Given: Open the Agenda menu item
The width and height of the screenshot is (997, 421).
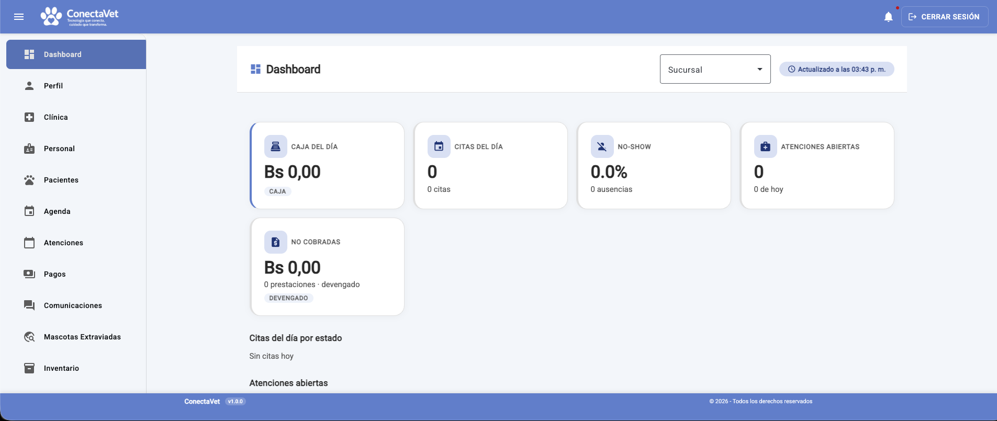Looking at the screenshot, I should (x=76, y=211).
